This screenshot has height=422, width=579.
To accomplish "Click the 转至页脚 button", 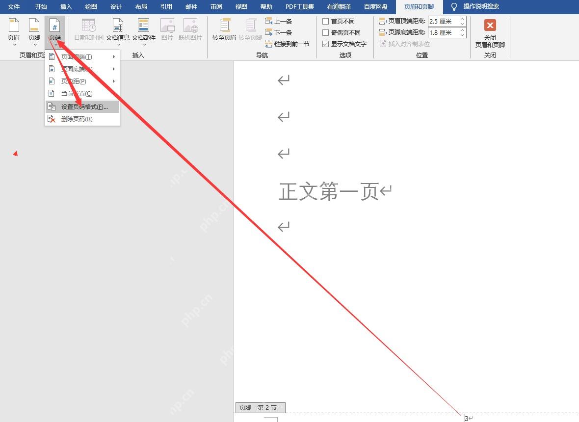I will coord(250,29).
